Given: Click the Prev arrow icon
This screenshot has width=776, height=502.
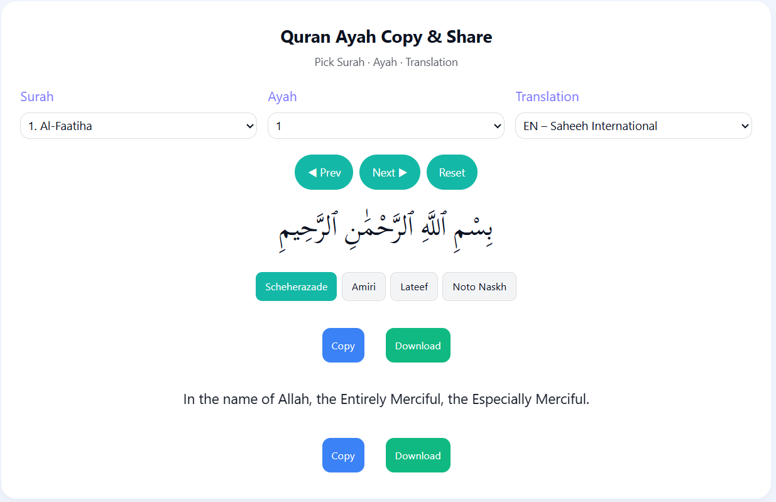Looking at the screenshot, I should pyautogui.click(x=313, y=172).
